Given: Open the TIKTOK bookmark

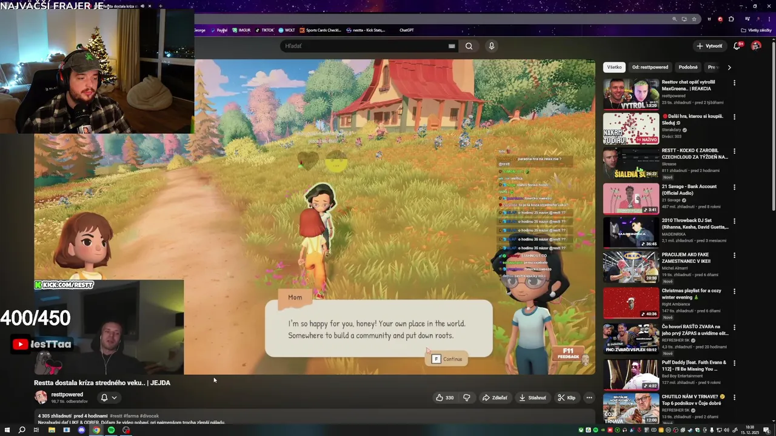Looking at the screenshot, I should pyautogui.click(x=264, y=30).
